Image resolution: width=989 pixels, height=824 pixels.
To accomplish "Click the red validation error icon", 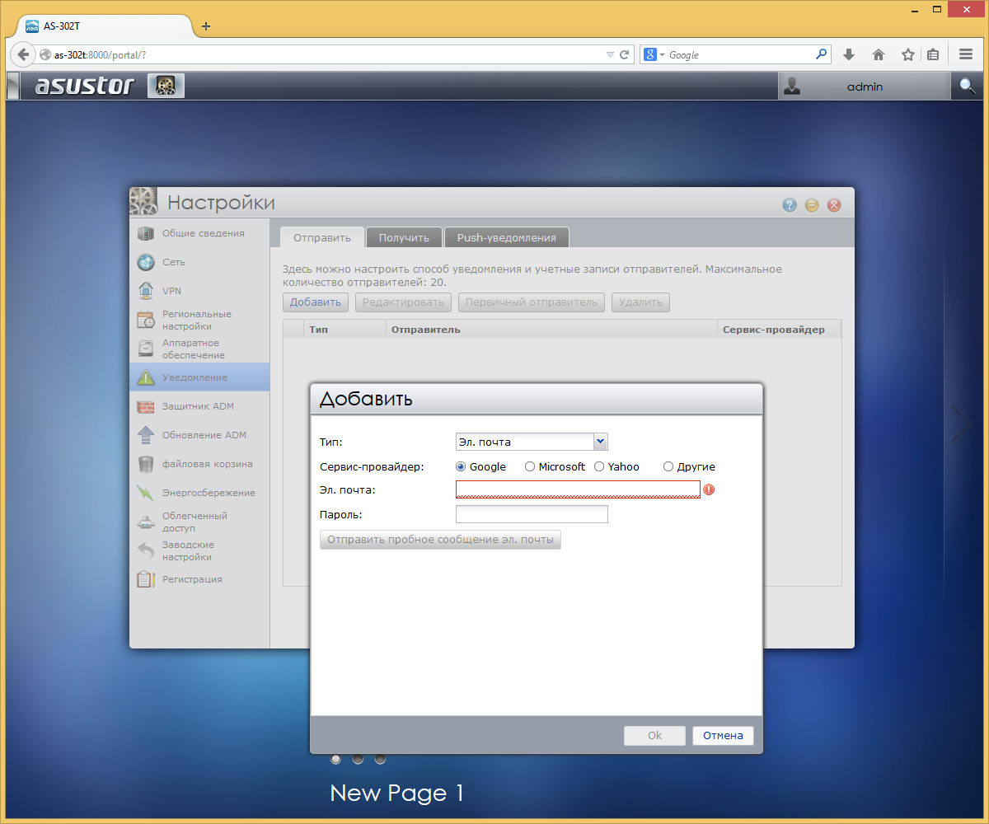I will point(709,489).
